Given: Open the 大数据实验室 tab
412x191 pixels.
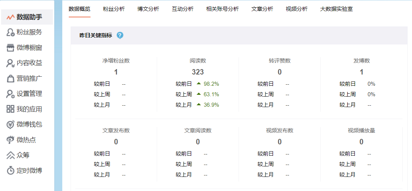Looking at the screenshot, I should [x=336, y=9].
